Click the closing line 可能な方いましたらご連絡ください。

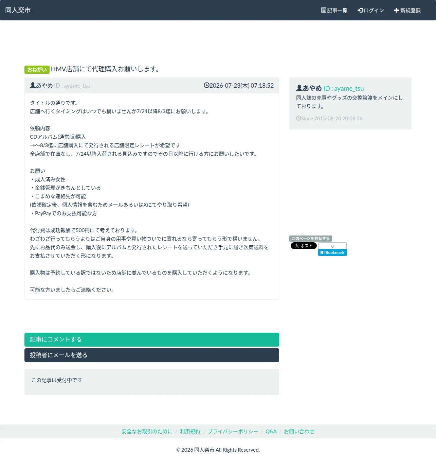tap(73, 290)
